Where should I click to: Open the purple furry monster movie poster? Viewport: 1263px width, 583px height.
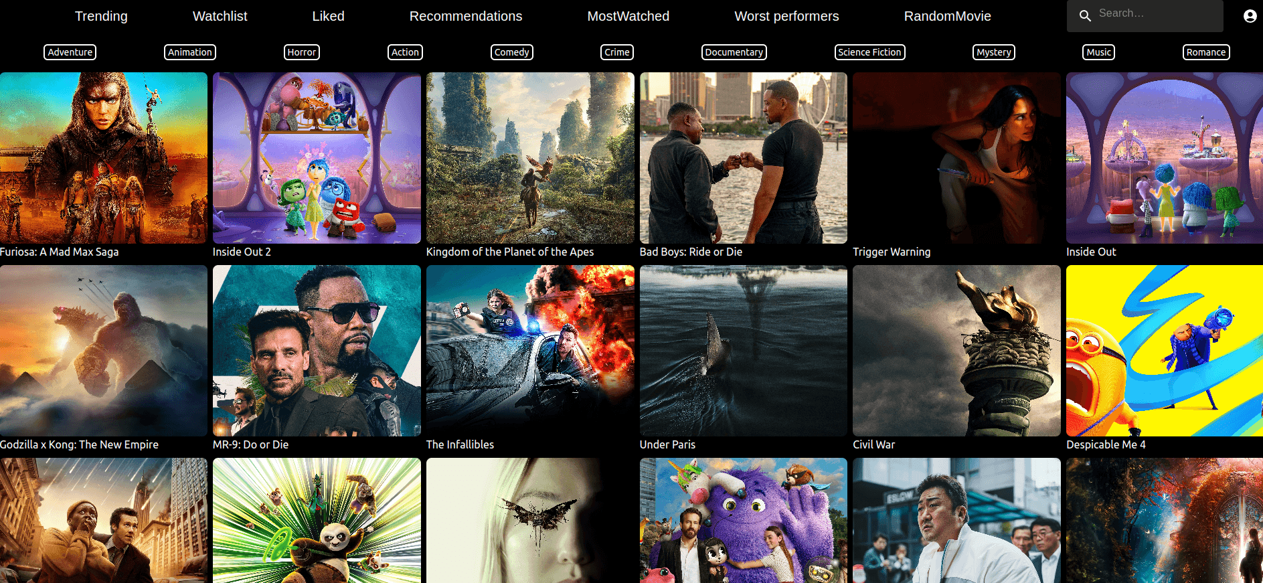(744, 521)
